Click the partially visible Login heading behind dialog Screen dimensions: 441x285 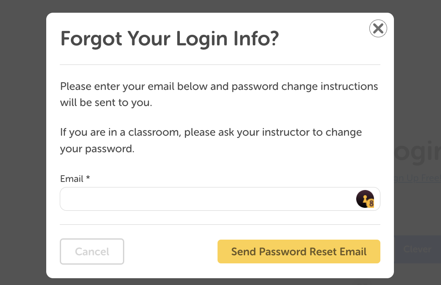(417, 152)
